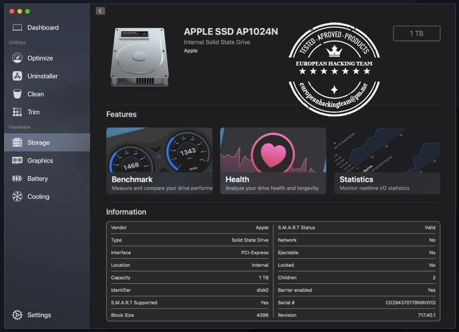Run the Benchmark feature
The image size is (459, 332).
159,161
